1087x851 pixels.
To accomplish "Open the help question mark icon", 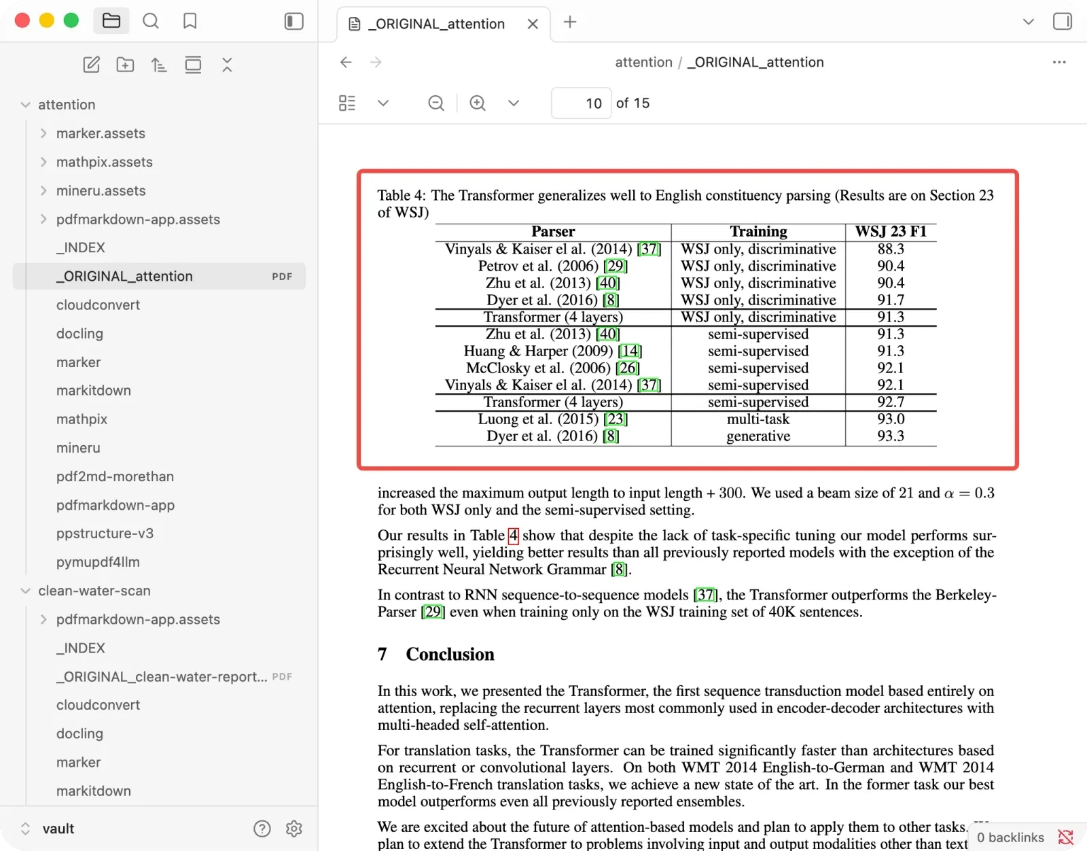I will coord(262,829).
